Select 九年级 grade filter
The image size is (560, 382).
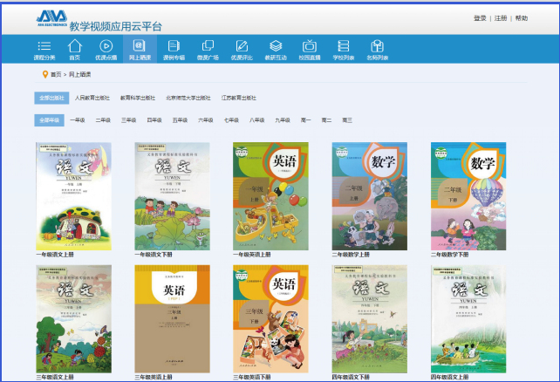(x=283, y=119)
